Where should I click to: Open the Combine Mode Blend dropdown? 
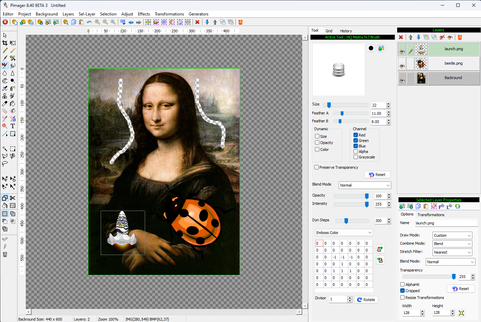[452, 244]
